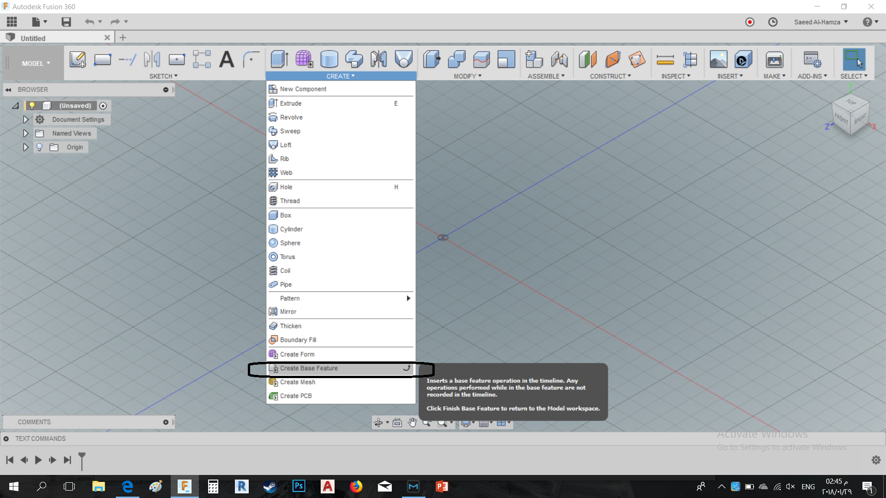The width and height of the screenshot is (886, 498).
Task: Click the New Component assemble icon
Action: [x=534, y=59]
